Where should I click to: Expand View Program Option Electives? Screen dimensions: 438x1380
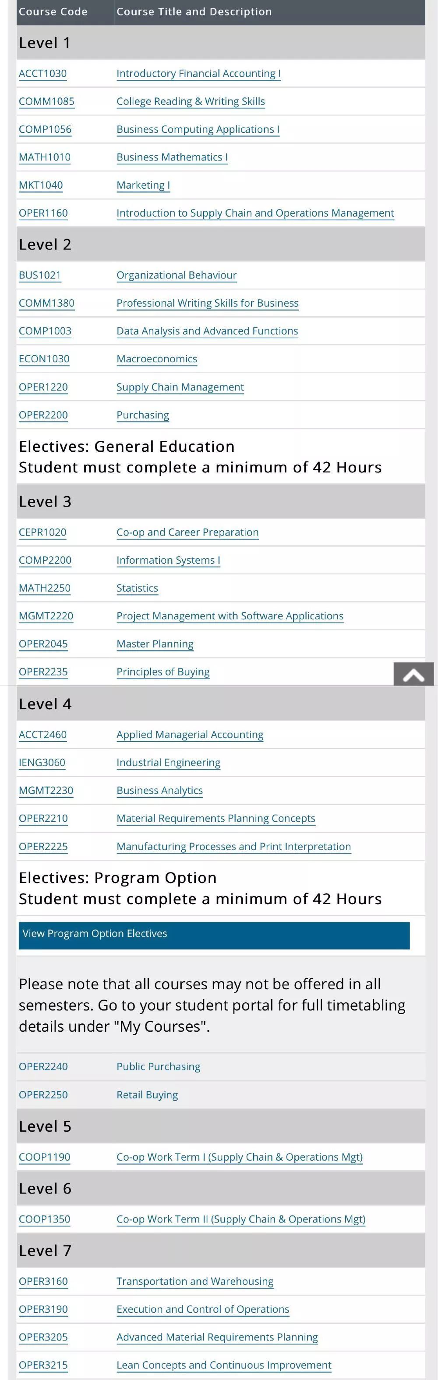pos(214,933)
